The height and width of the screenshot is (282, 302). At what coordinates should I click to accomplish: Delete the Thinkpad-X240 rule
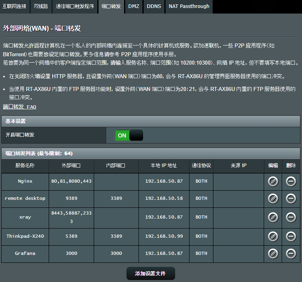291,236
